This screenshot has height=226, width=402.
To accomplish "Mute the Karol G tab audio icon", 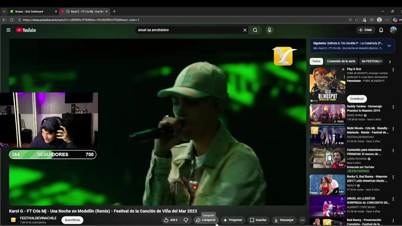I will [x=68, y=11].
